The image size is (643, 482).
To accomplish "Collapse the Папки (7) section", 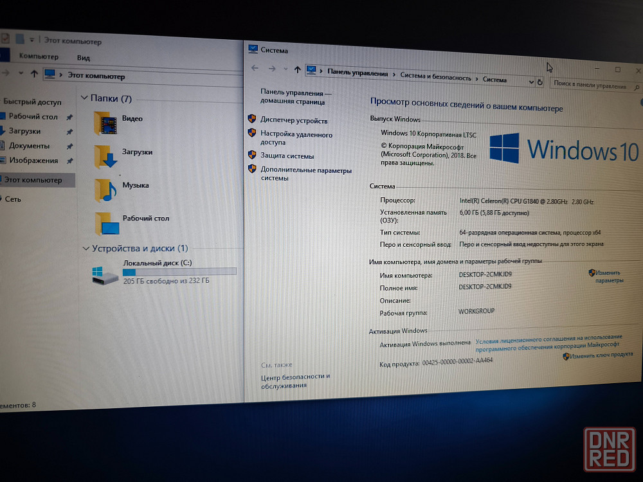I will (x=84, y=98).
